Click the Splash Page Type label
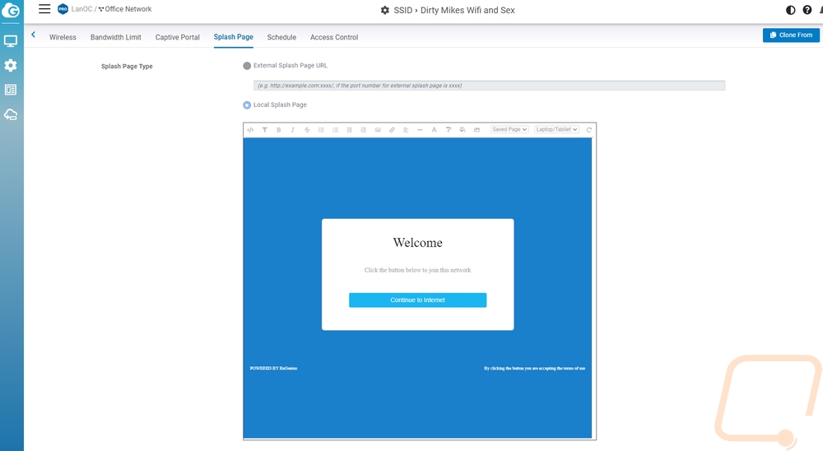This screenshot has width=823, height=451. (x=127, y=66)
